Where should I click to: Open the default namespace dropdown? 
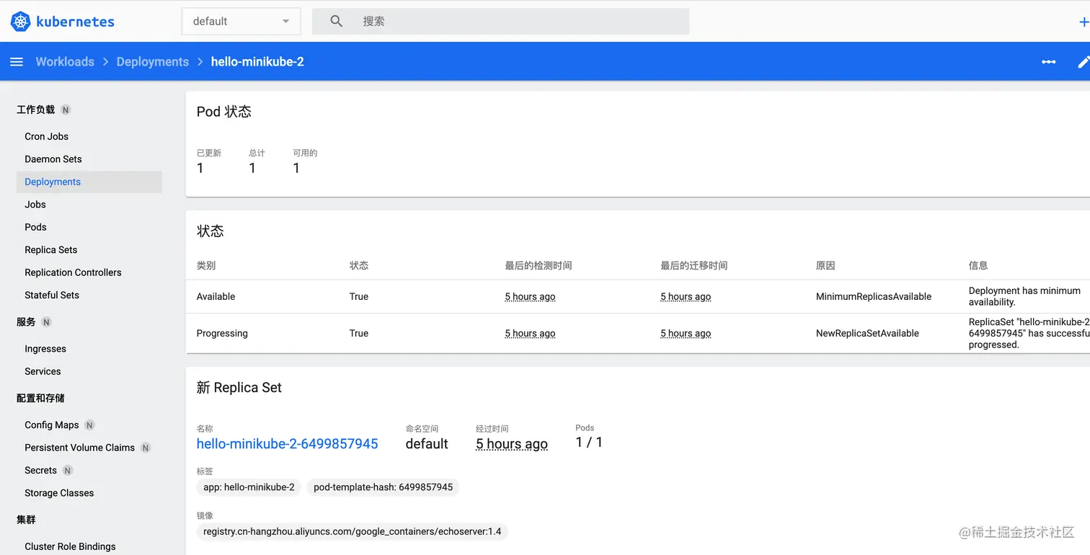point(241,22)
